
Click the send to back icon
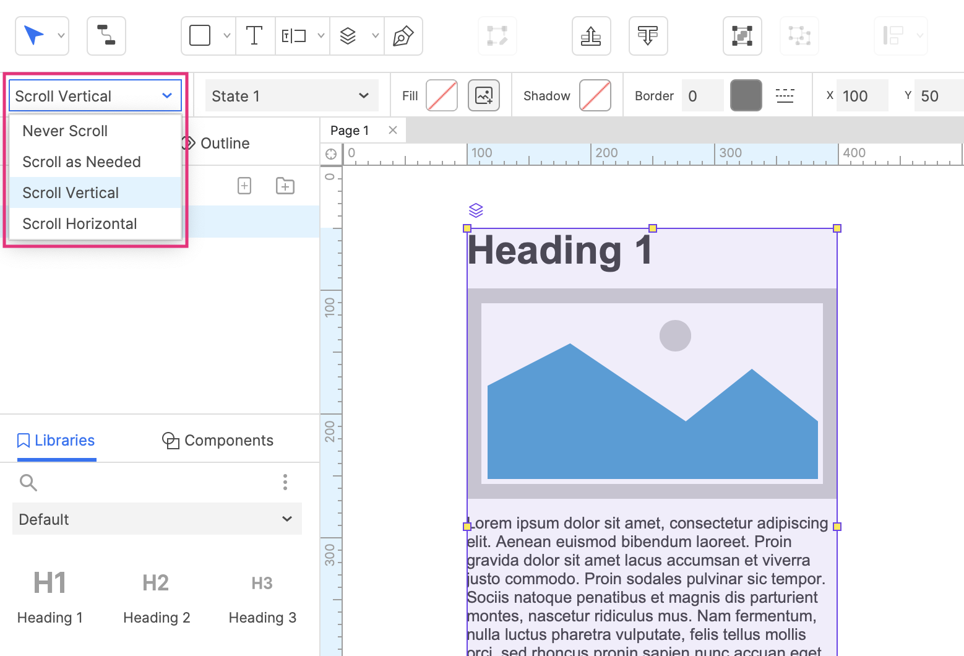click(648, 36)
